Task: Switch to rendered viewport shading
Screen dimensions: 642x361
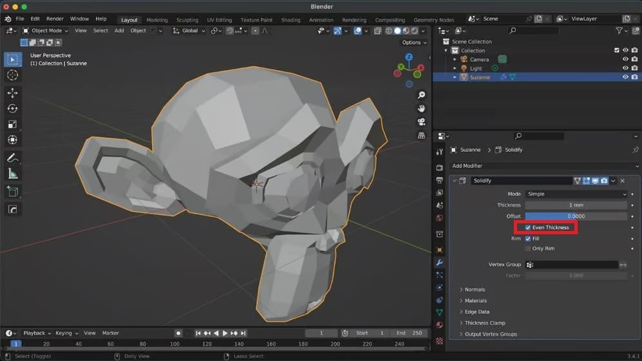Action: point(414,31)
